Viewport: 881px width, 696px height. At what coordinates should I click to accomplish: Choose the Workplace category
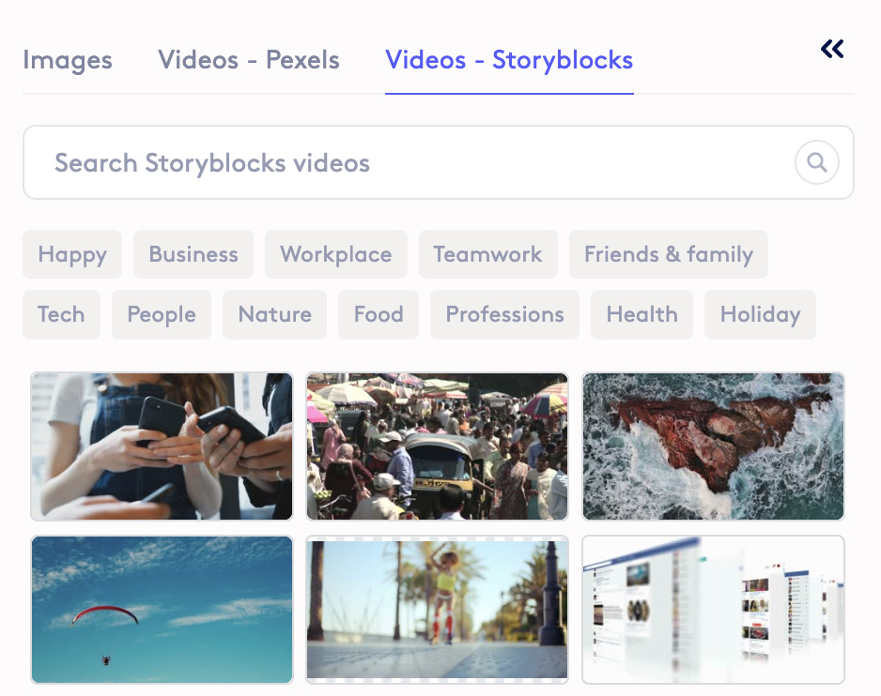tap(335, 254)
